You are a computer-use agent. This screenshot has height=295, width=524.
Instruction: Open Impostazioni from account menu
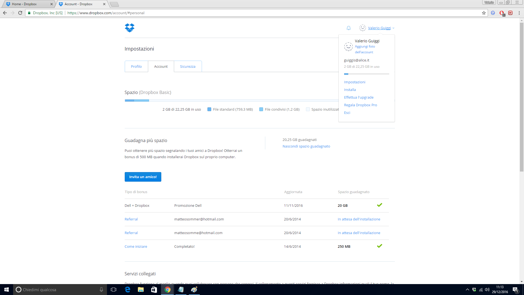pos(355,82)
